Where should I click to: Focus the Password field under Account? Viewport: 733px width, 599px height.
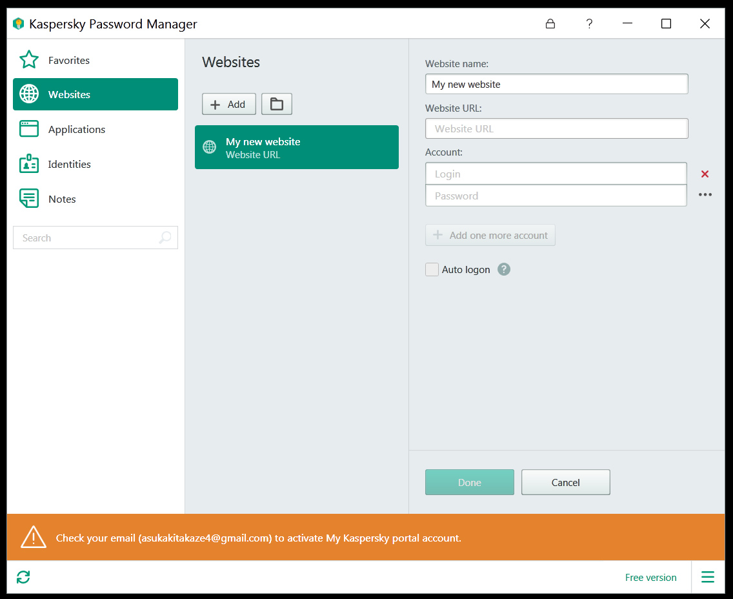pyautogui.click(x=556, y=196)
